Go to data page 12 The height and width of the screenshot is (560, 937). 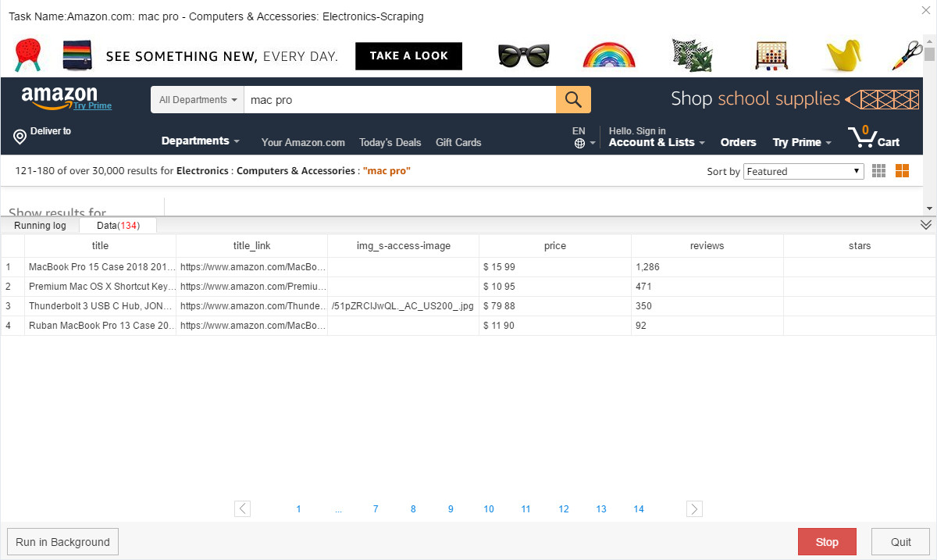[564, 509]
